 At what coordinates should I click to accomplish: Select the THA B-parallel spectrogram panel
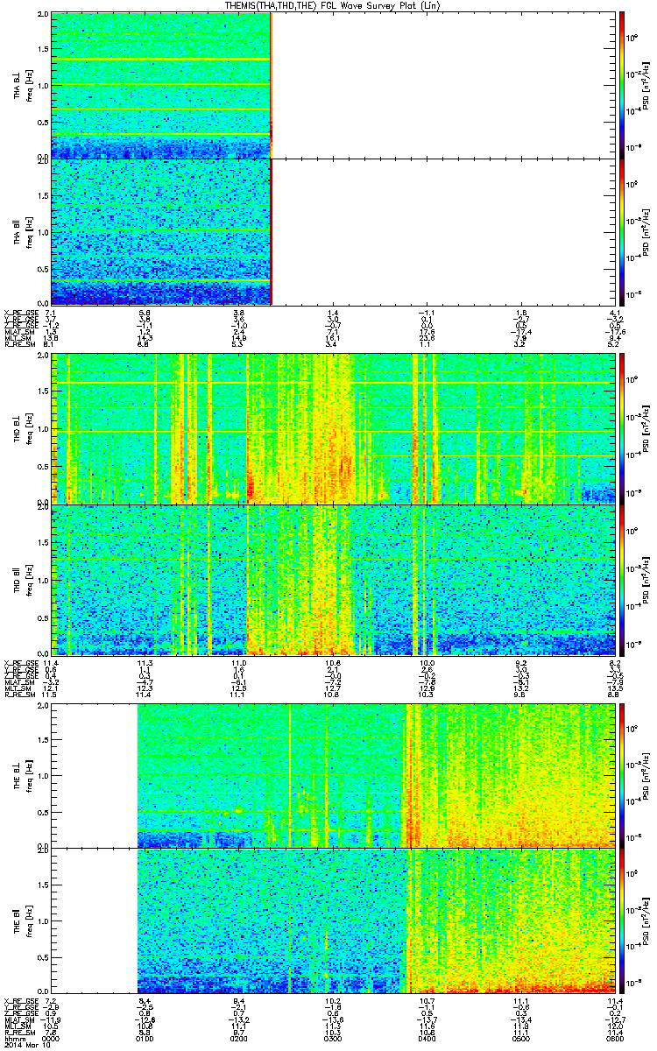(332, 231)
